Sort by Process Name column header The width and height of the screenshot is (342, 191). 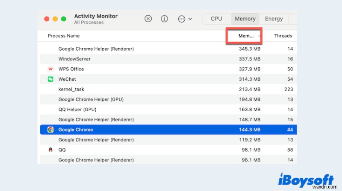pos(64,36)
